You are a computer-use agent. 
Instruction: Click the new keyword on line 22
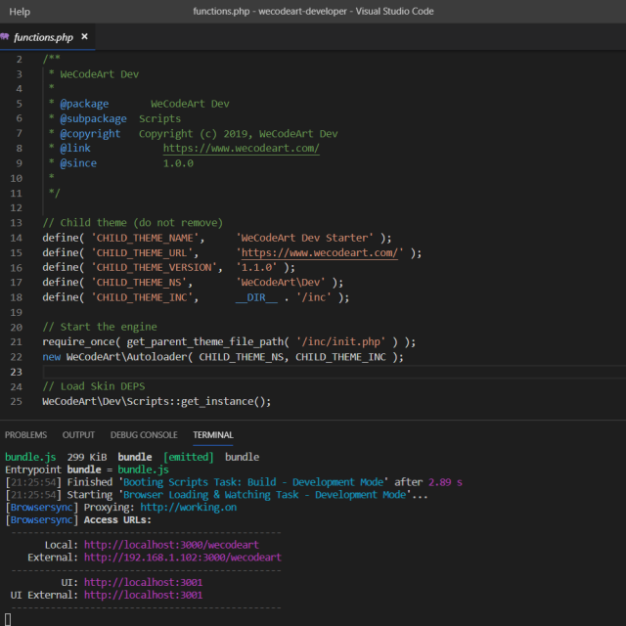pos(52,357)
